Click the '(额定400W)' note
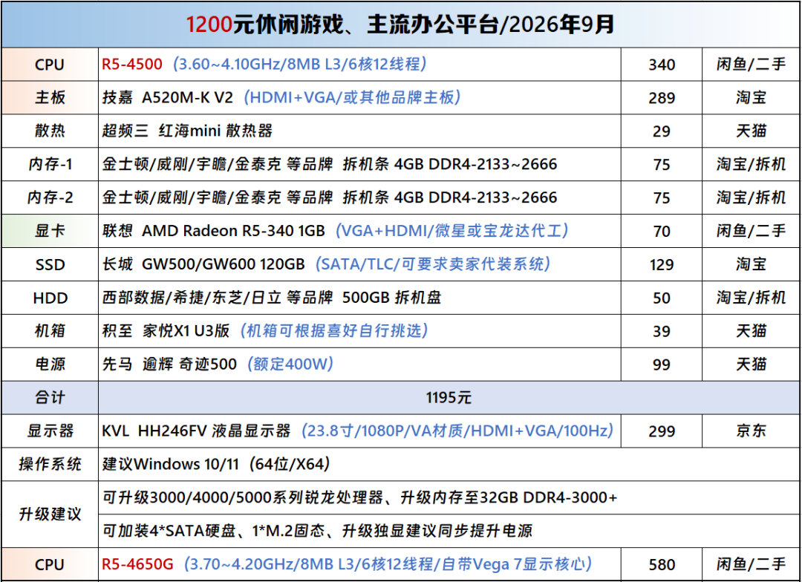The height and width of the screenshot is (582, 802). (290, 364)
